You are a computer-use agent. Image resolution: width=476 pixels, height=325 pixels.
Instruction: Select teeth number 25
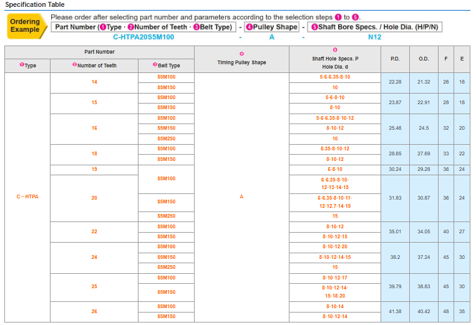click(94, 287)
